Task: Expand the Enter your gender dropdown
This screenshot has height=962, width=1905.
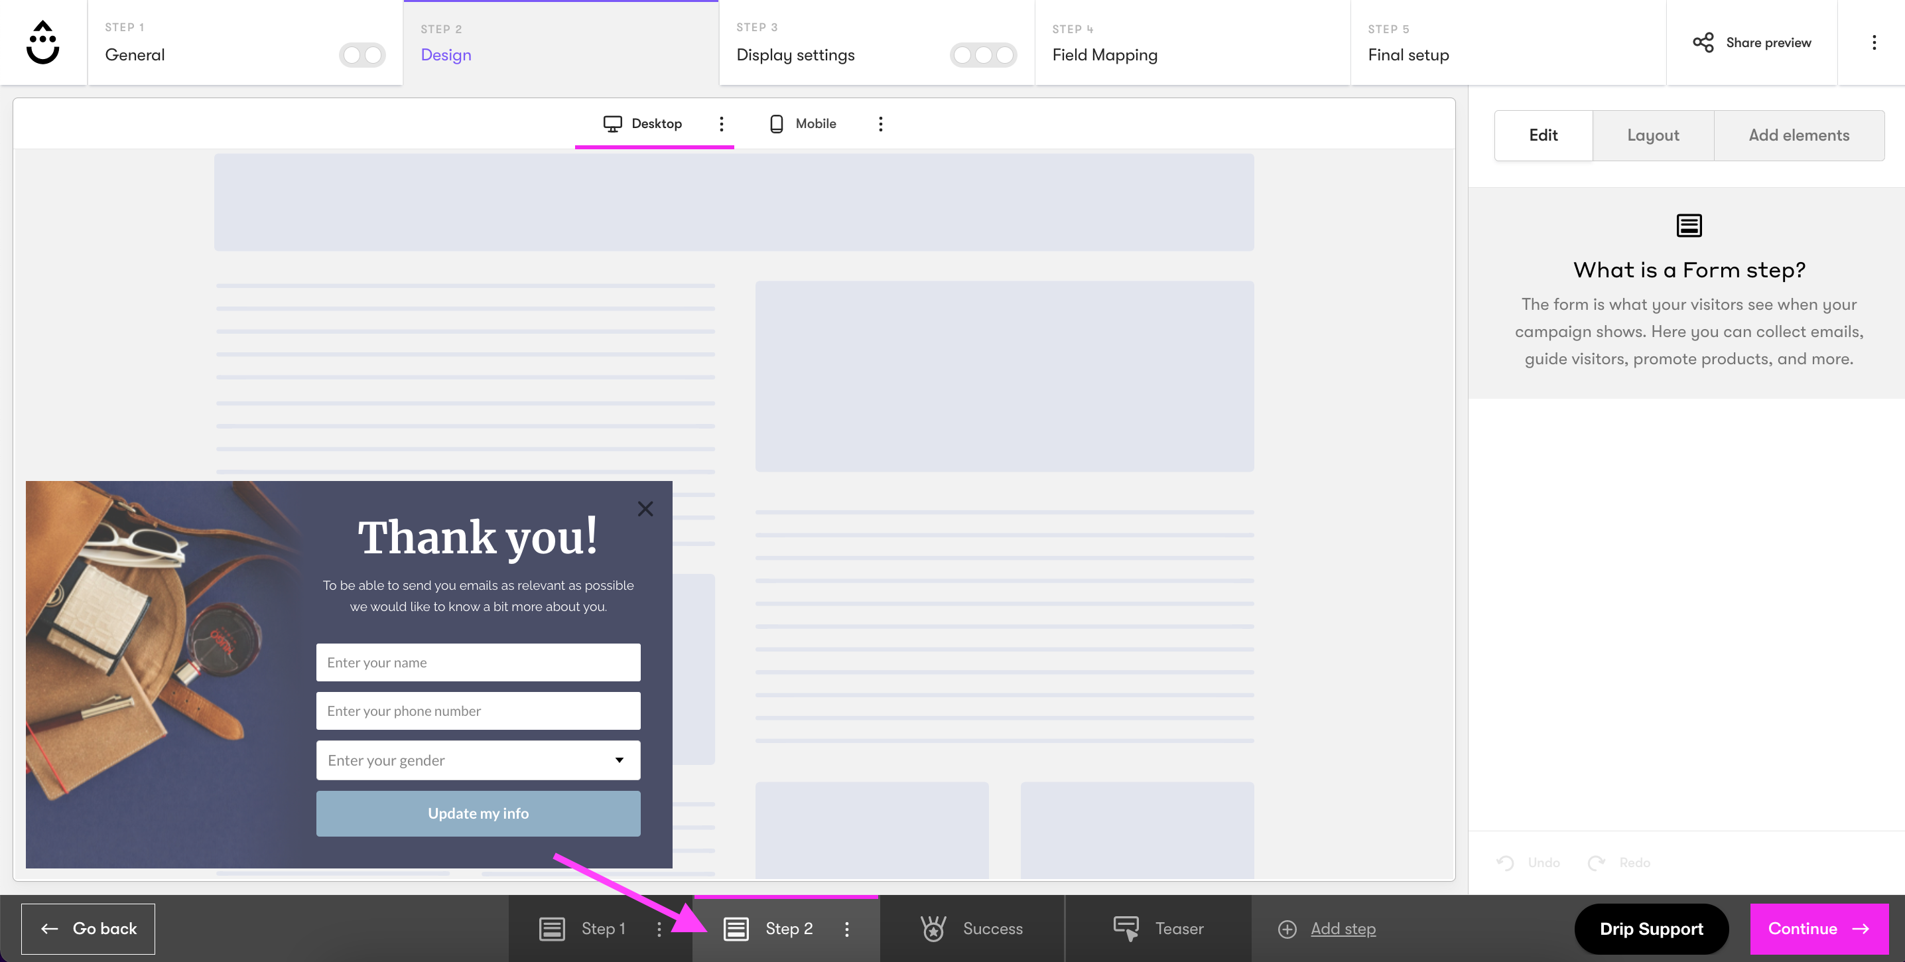Action: pos(478,760)
